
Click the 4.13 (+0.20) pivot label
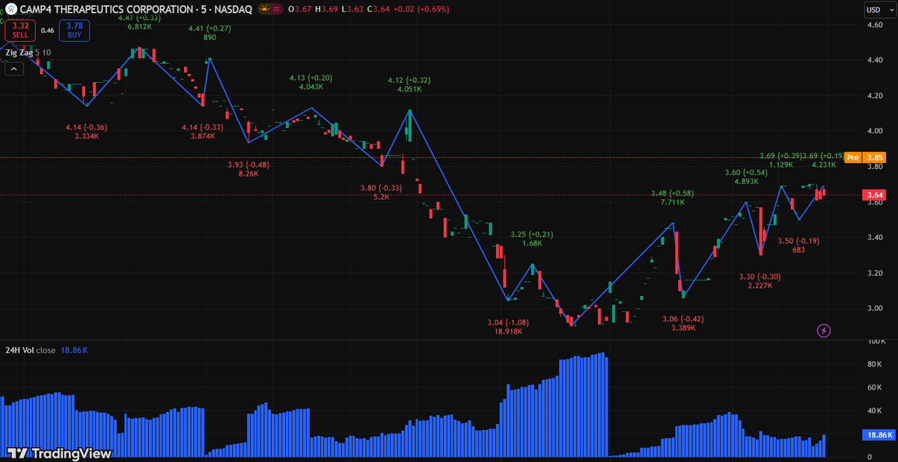[x=311, y=78]
